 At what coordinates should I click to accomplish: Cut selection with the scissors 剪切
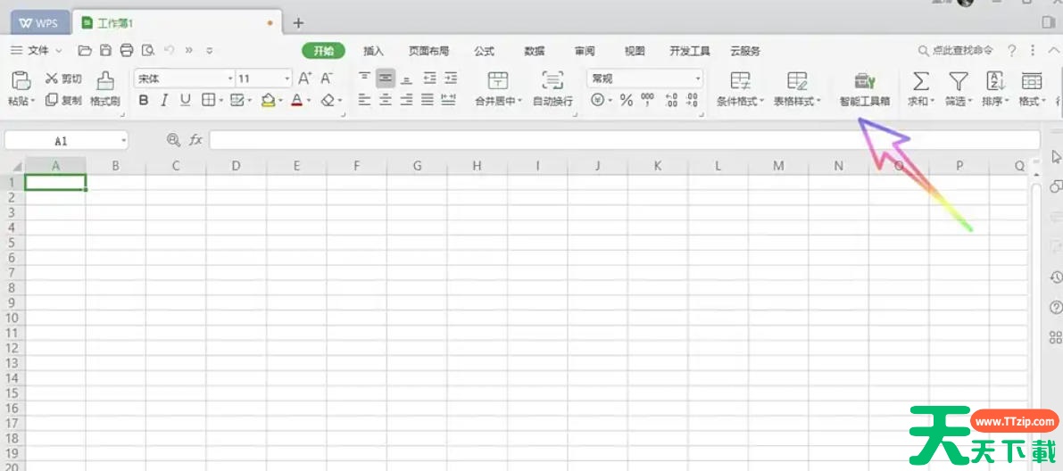(x=63, y=78)
